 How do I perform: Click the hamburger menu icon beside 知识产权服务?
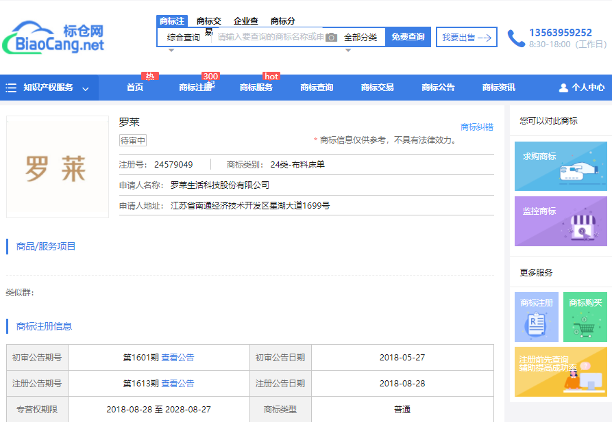(11, 88)
